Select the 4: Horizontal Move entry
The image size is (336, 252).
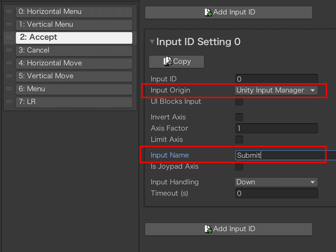click(74, 63)
